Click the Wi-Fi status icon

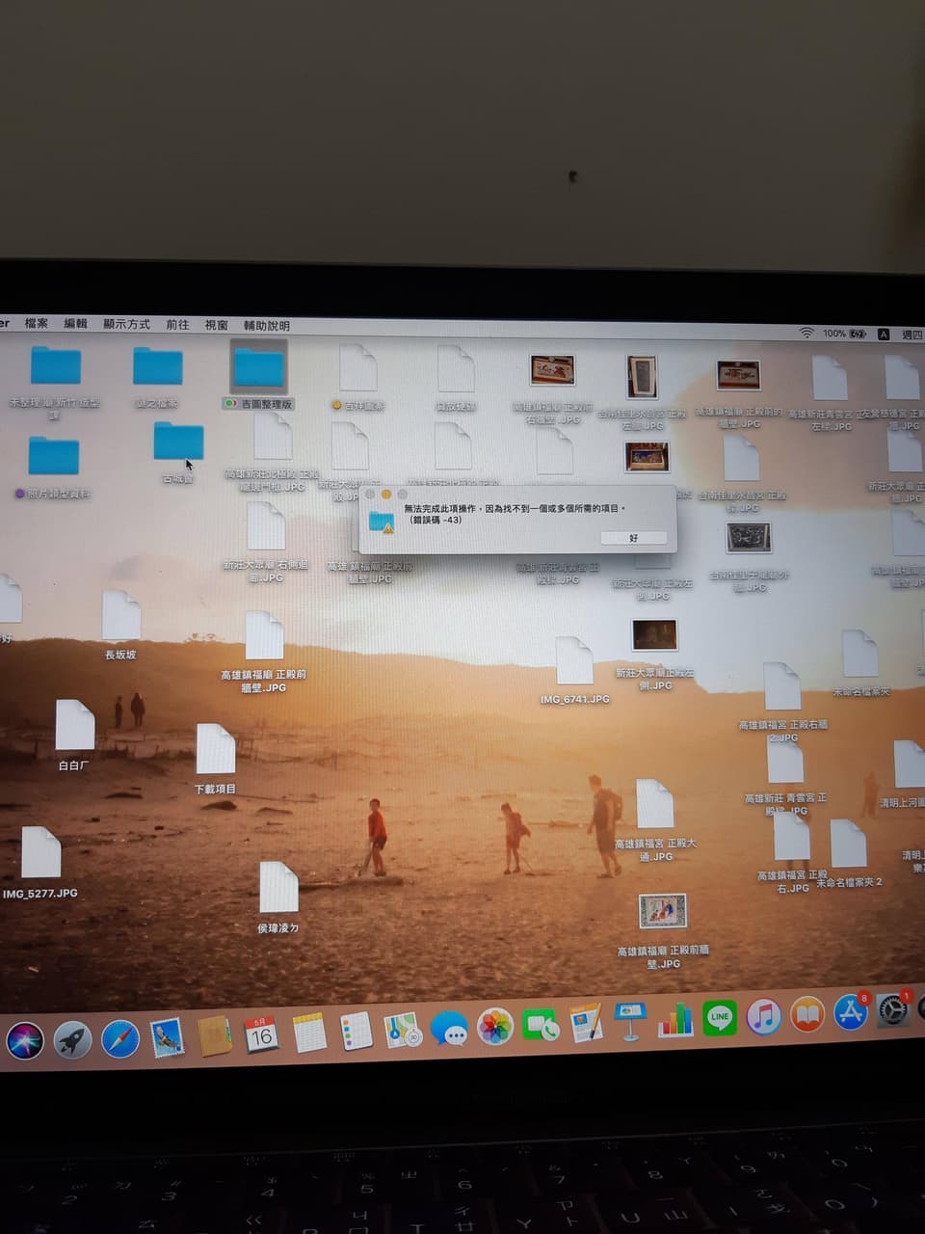[x=806, y=333]
